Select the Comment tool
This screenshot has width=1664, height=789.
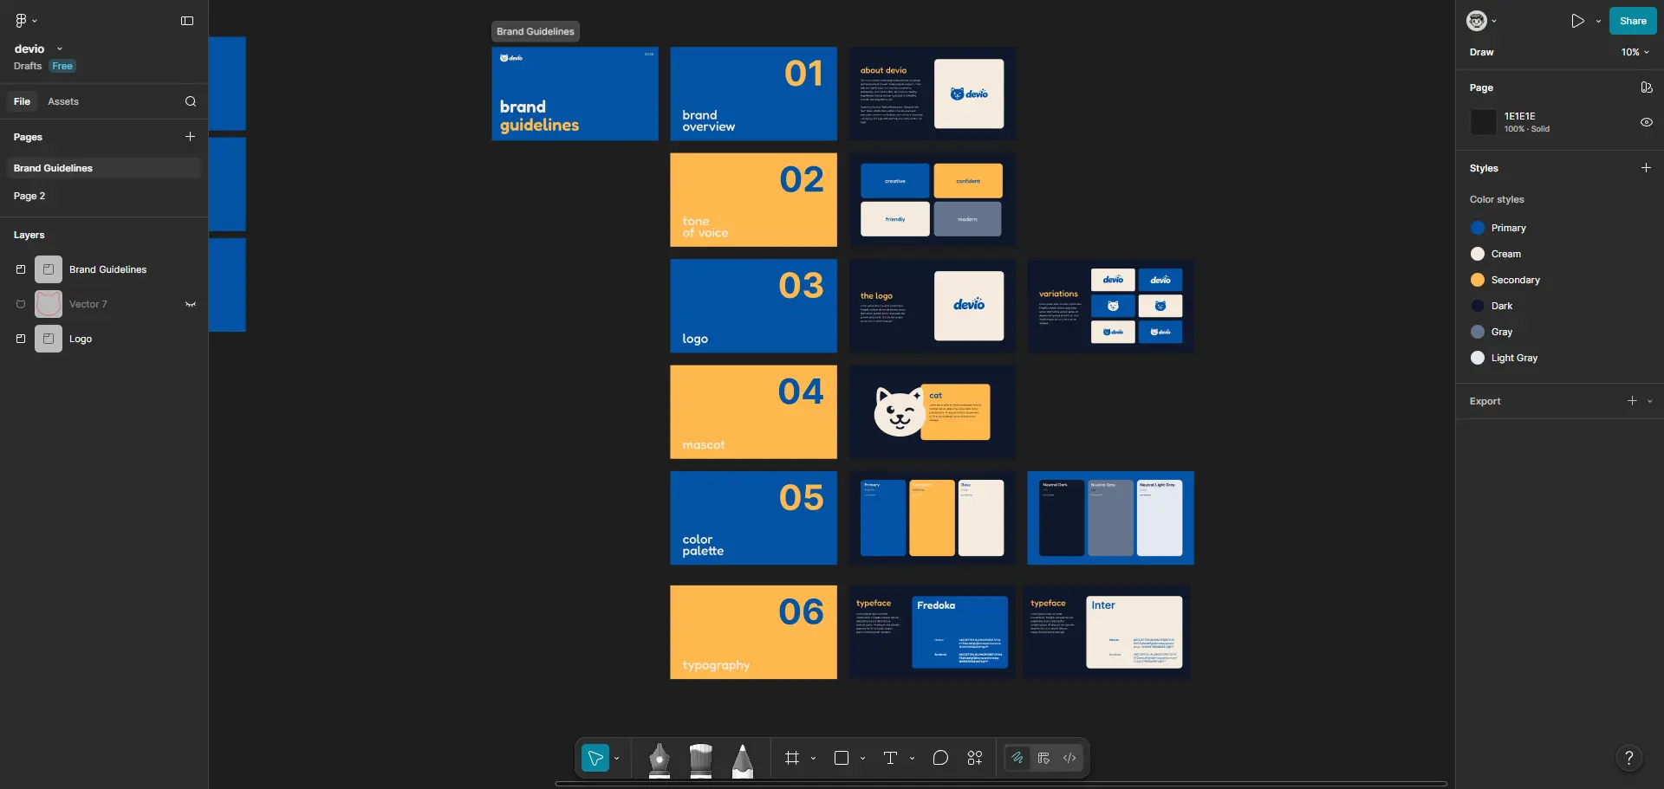click(x=940, y=759)
